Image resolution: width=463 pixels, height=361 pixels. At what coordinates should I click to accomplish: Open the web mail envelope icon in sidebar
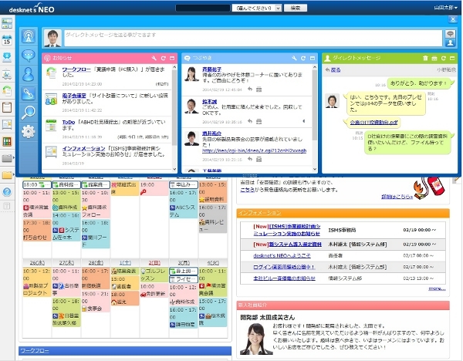point(7,57)
